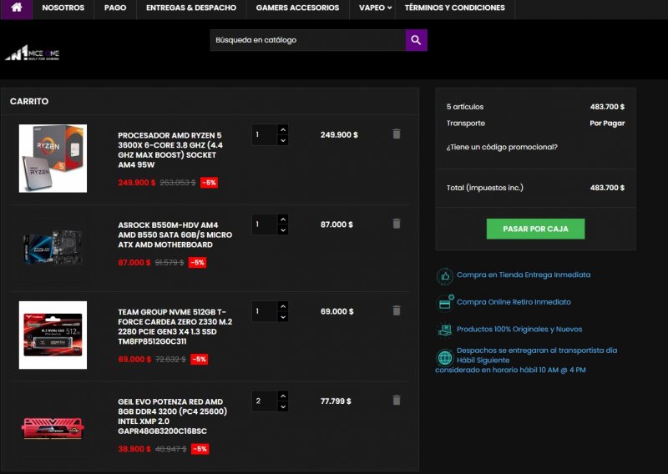The image size is (668, 474).
Task: Click the credit card online pickup icon
Action: [445, 303]
